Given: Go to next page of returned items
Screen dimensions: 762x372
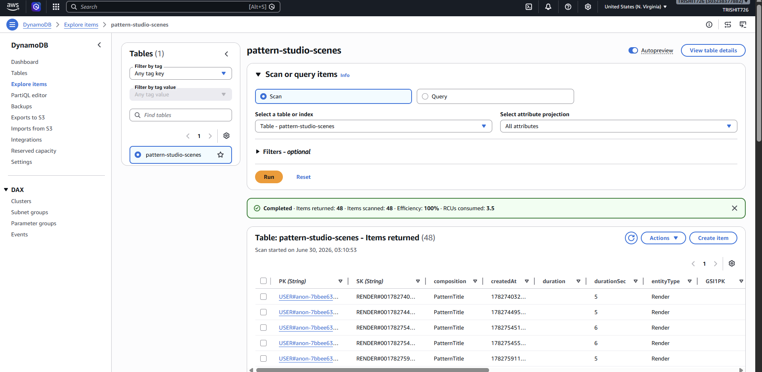Looking at the screenshot, I should (716, 264).
